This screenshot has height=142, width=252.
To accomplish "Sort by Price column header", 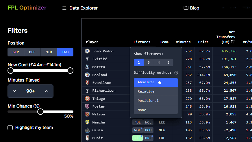I will pos(203,42).
